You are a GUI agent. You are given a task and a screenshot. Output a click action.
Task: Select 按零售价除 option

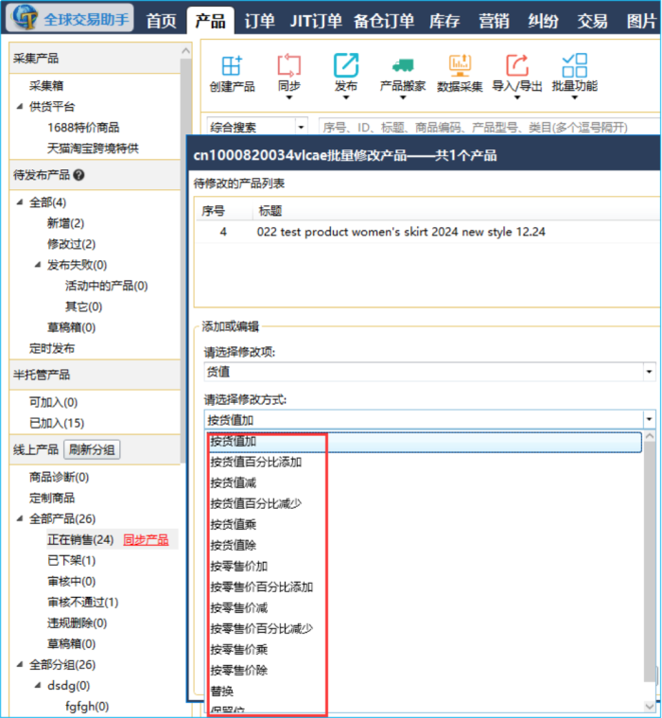pyautogui.click(x=424, y=671)
